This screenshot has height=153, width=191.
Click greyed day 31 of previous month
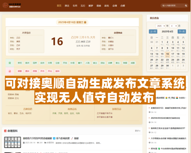point(157,43)
